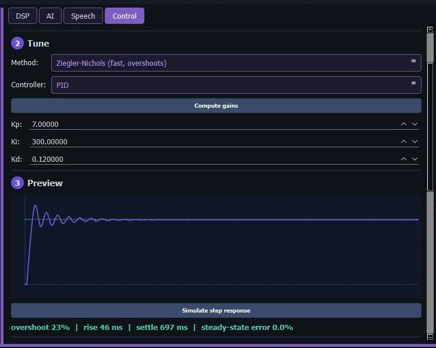This screenshot has height=348, width=436.
Task: Increment Ki using up arrow
Action: (403, 141)
